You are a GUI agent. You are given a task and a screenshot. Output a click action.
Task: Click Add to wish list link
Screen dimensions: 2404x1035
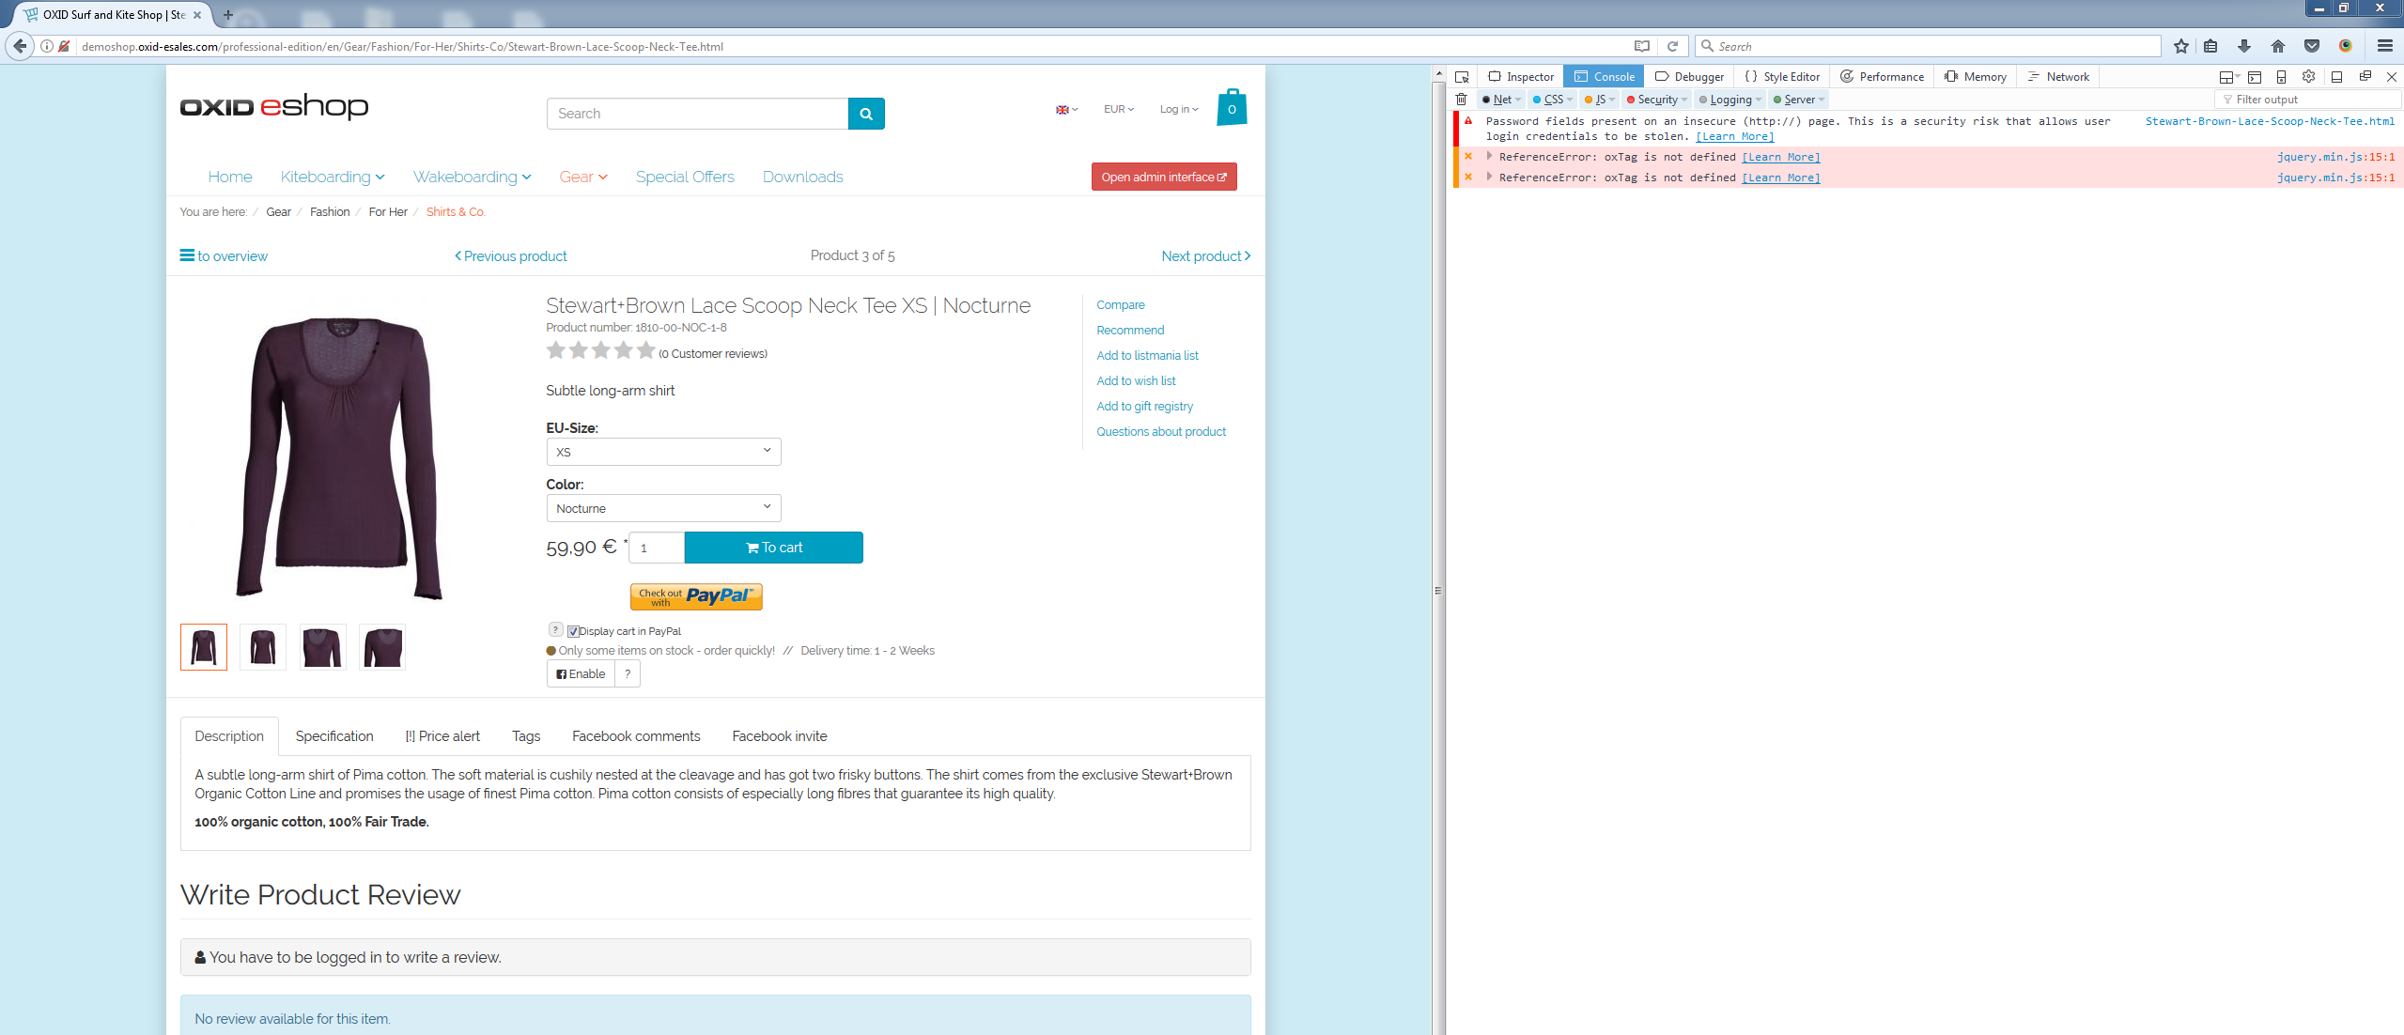1136,381
